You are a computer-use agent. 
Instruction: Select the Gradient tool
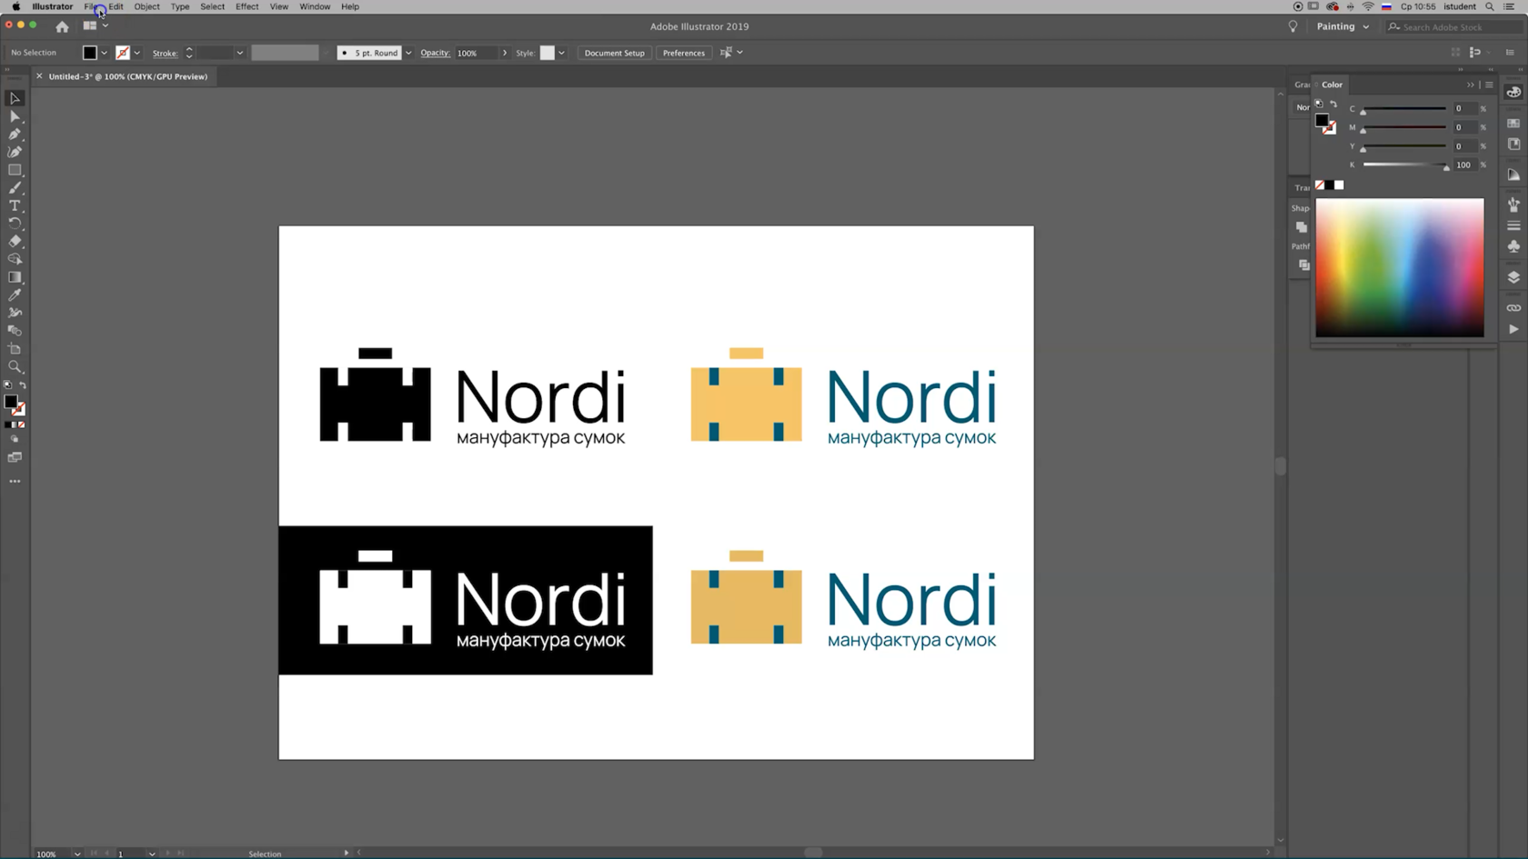tap(15, 277)
